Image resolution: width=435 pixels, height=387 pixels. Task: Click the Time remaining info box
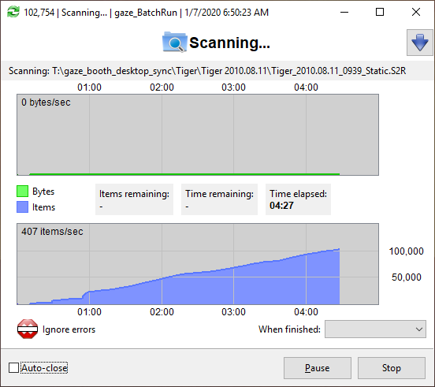[x=219, y=199]
